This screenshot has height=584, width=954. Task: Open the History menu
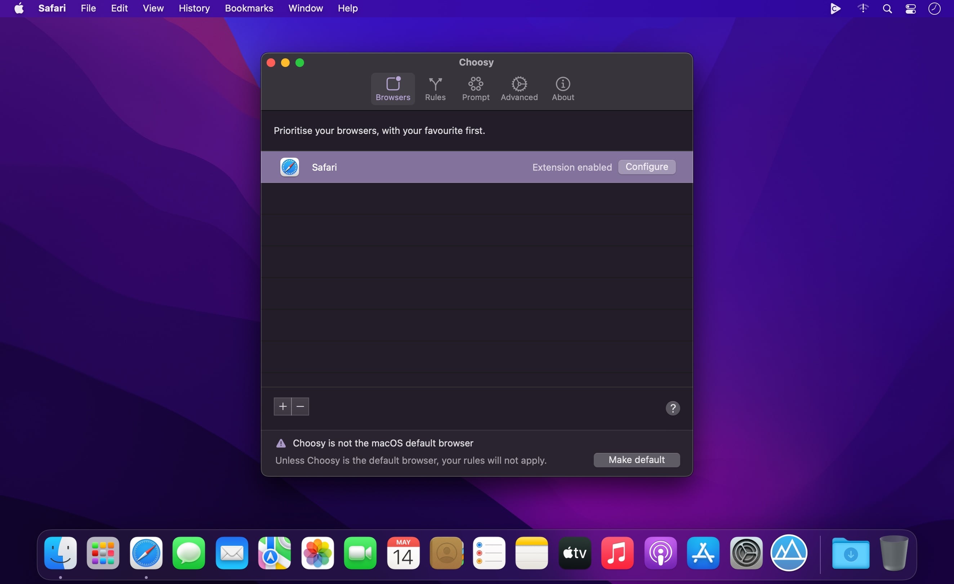point(194,8)
